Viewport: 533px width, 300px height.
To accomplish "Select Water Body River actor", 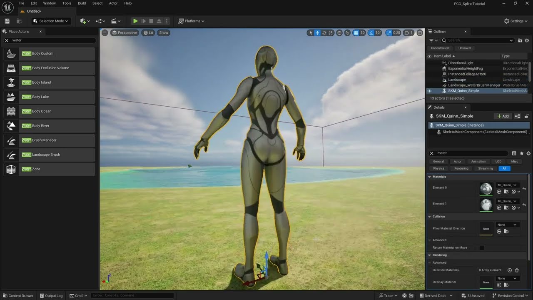I will click(49, 126).
